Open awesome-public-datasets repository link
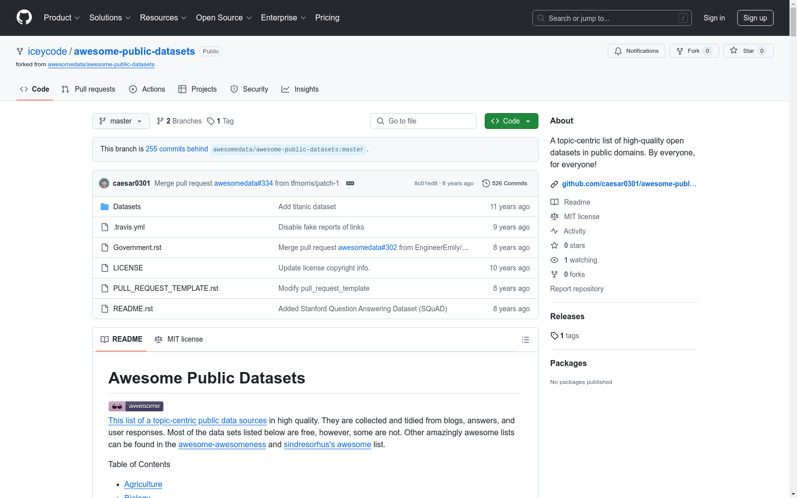Screen dimensions: 797x498 coord(134,51)
